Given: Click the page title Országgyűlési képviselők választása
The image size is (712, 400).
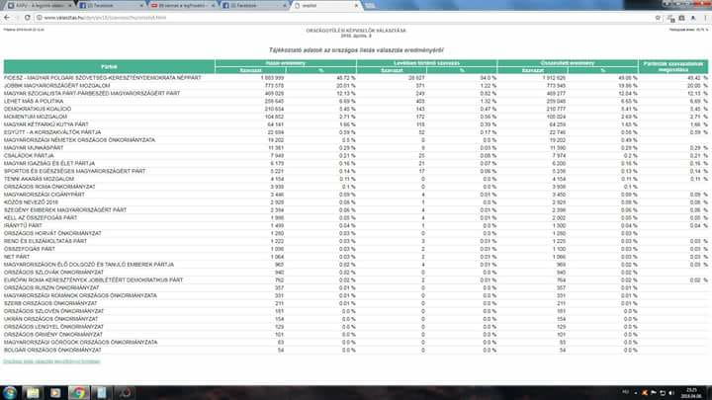Looking at the screenshot, I should [x=356, y=31].
